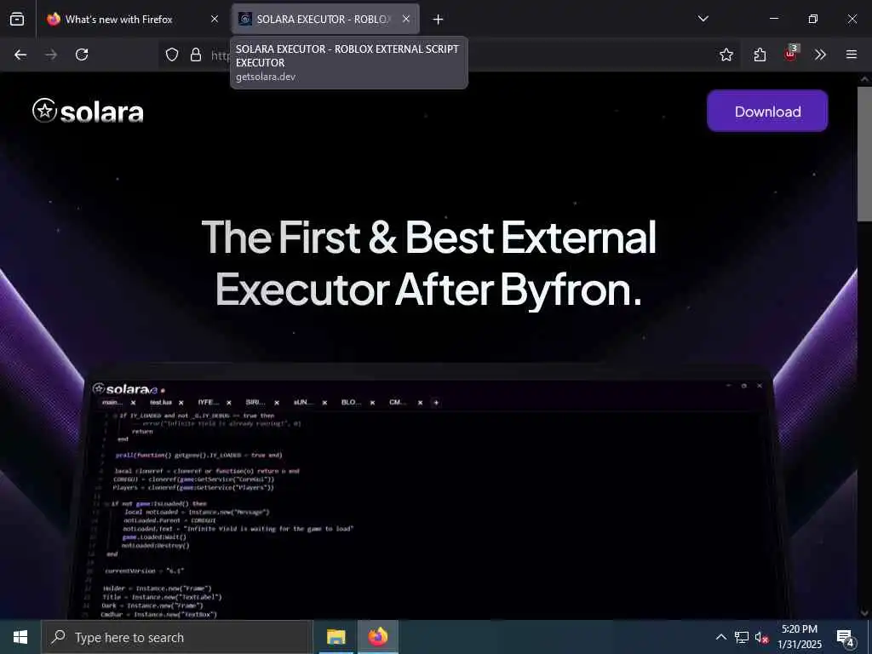Expand the list all tabs dropdown
Screen dimensions: 872x654
703,19
